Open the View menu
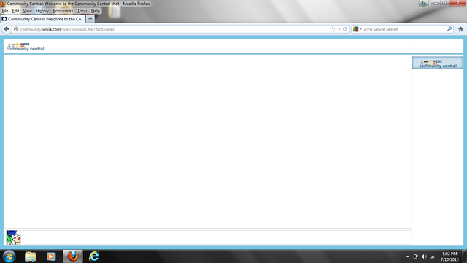 pos(27,11)
